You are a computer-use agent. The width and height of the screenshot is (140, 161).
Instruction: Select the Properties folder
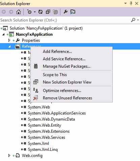[31, 40]
